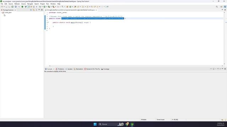Screen dimensions: 227x127
Task: Click the Buscar taskbar search box
Action: 111,124
